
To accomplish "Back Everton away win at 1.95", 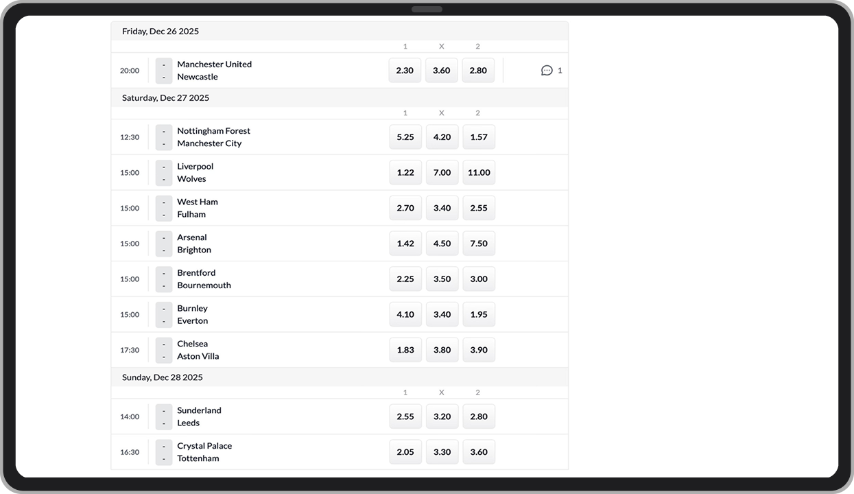I will click(x=478, y=314).
